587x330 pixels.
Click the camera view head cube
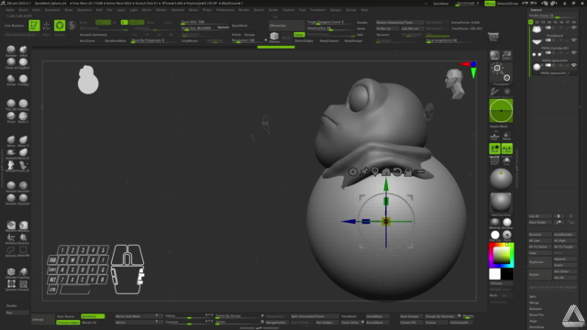click(455, 83)
